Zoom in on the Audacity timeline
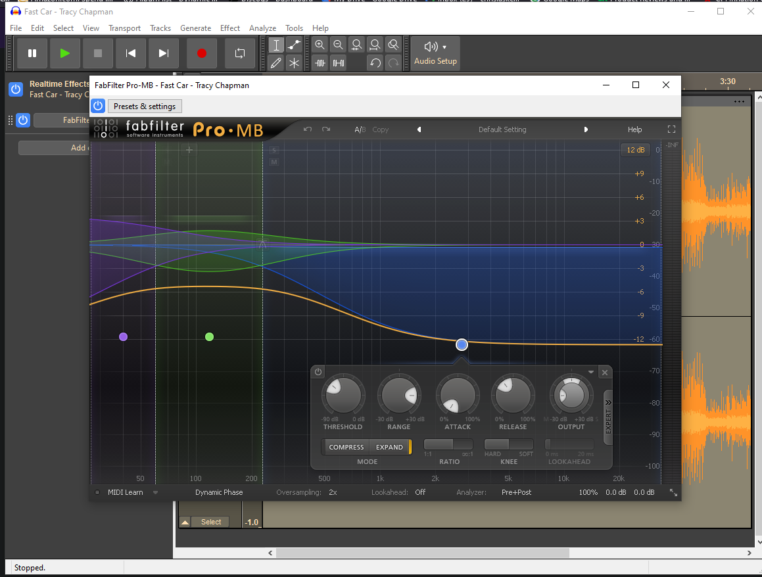This screenshot has height=577, width=762. click(x=320, y=45)
